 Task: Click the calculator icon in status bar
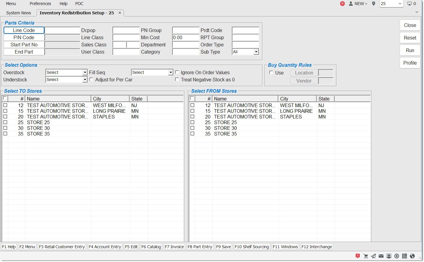[405, 256]
